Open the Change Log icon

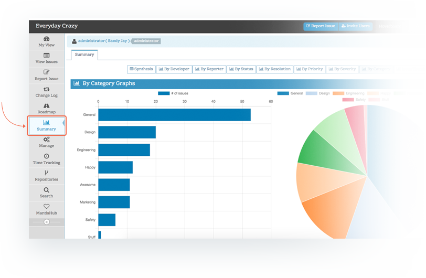tap(47, 89)
